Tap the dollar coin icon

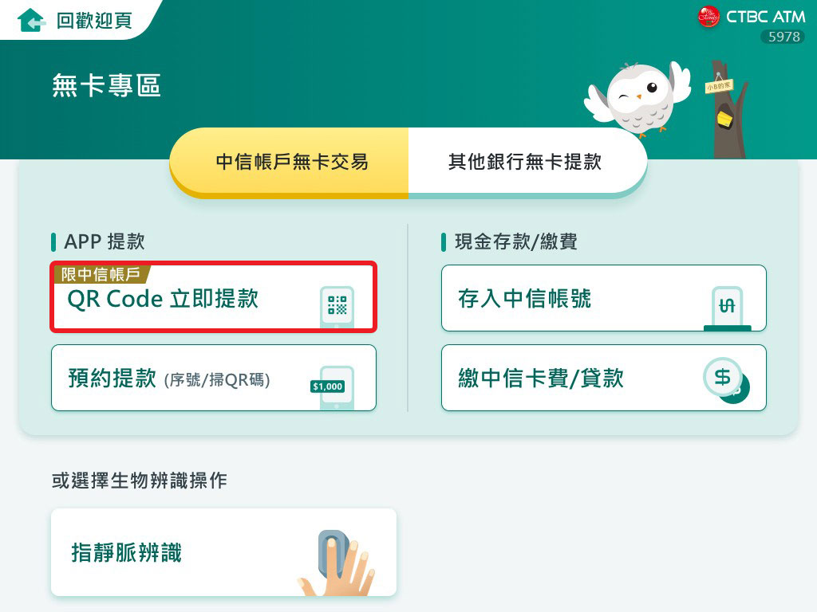[x=726, y=380]
